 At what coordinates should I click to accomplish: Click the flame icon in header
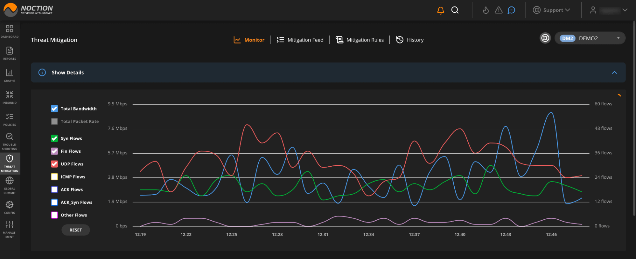[x=486, y=10]
